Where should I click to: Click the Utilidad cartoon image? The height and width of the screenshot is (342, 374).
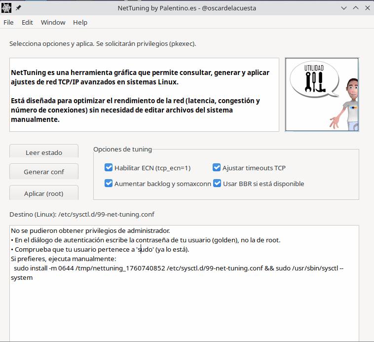[x=322, y=95]
